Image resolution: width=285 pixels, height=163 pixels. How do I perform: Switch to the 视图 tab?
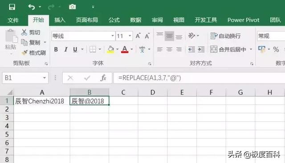pos(179,20)
